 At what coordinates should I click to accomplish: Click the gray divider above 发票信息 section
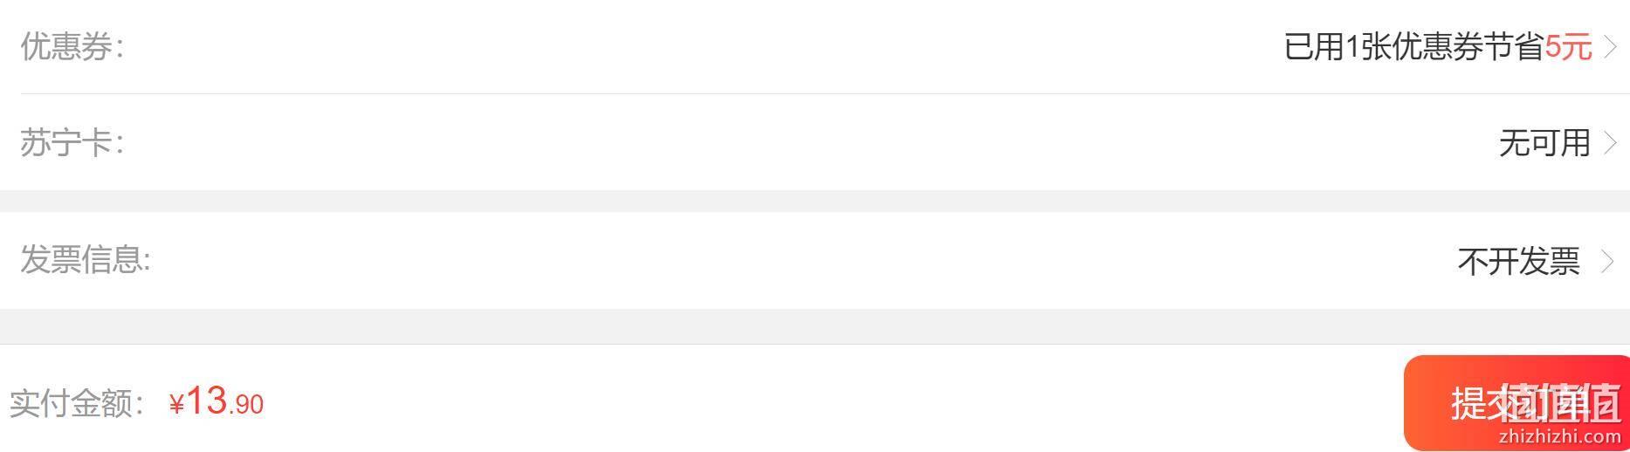tap(815, 201)
